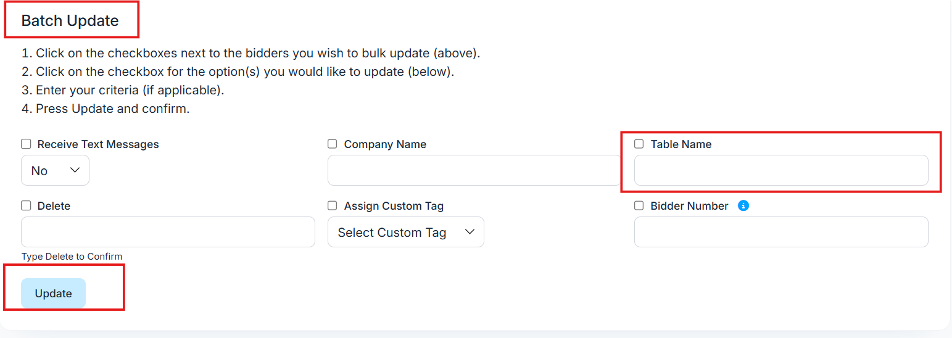Screen dimensions: 952x338
Task: Focus the Bidder Number input field
Action: (x=780, y=232)
